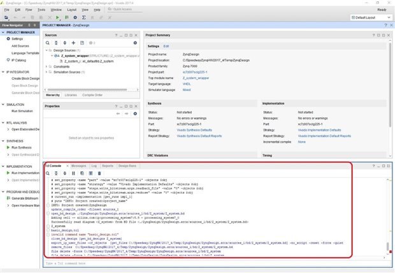Collapse the PROJECT MANAGER section
The height and width of the screenshot is (273, 395).
(3, 31)
